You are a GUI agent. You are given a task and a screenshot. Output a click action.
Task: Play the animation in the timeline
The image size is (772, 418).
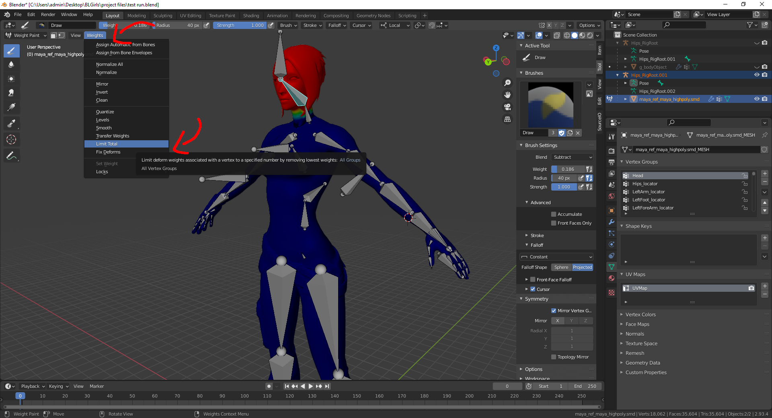click(x=311, y=386)
